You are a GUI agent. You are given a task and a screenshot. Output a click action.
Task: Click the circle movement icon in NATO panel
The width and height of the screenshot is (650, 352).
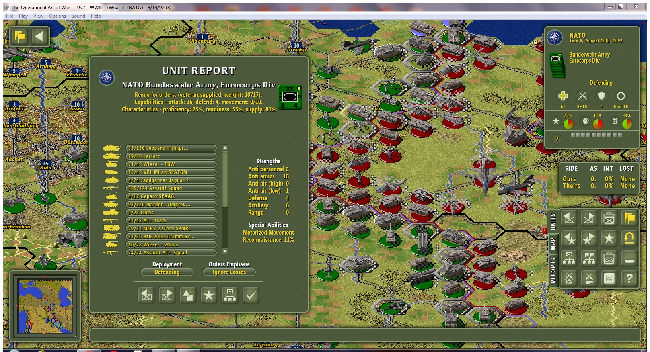click(x=621, y=96)
